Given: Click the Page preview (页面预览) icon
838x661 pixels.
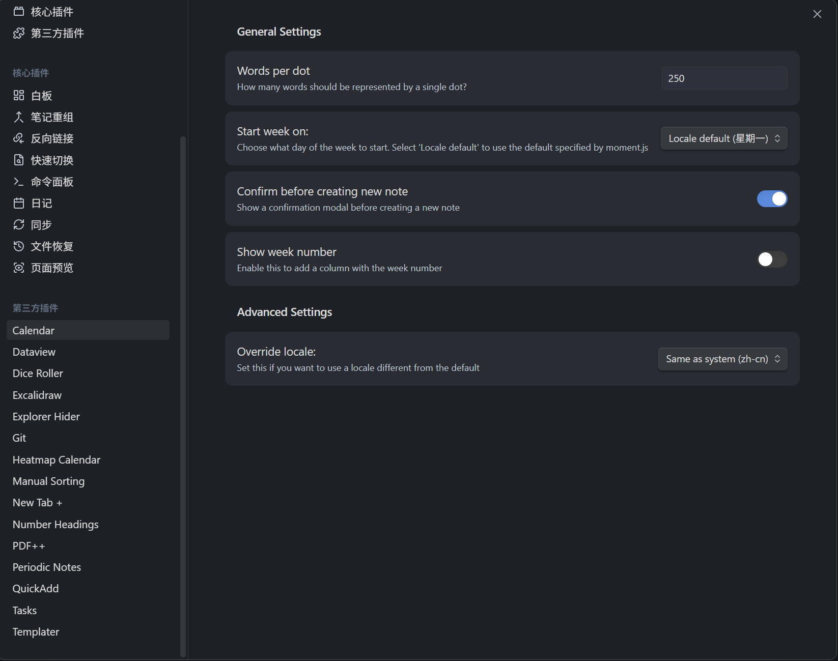Looking at the screenshot, I should point(19,268).
